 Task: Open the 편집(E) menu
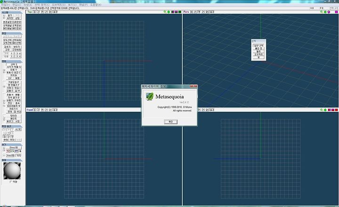pos(16,5)
